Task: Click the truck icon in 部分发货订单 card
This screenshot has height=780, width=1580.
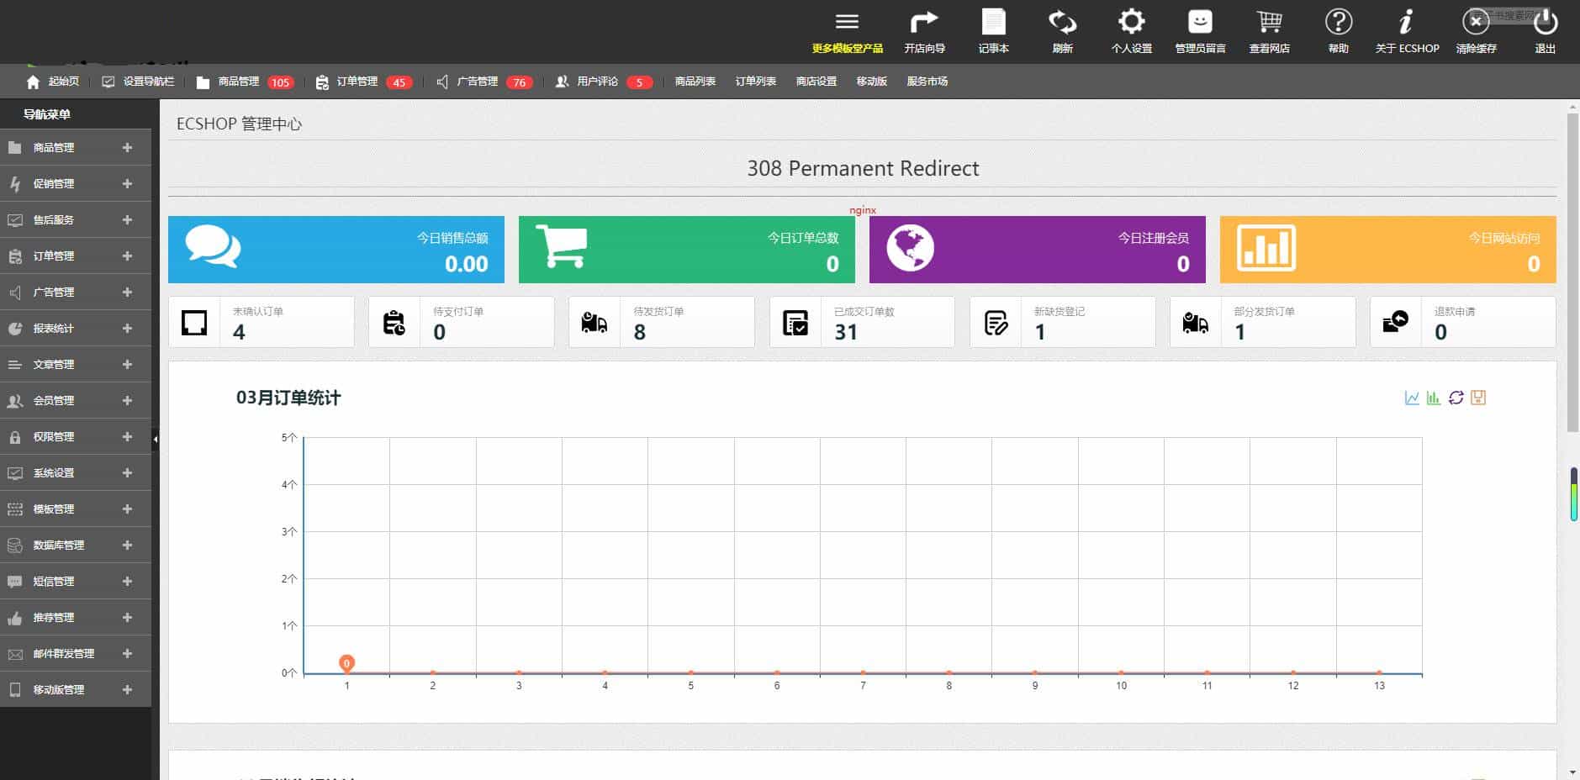Action: 1195,323
